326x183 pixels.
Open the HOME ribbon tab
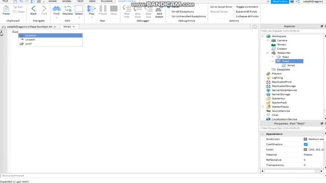point(52,1)
